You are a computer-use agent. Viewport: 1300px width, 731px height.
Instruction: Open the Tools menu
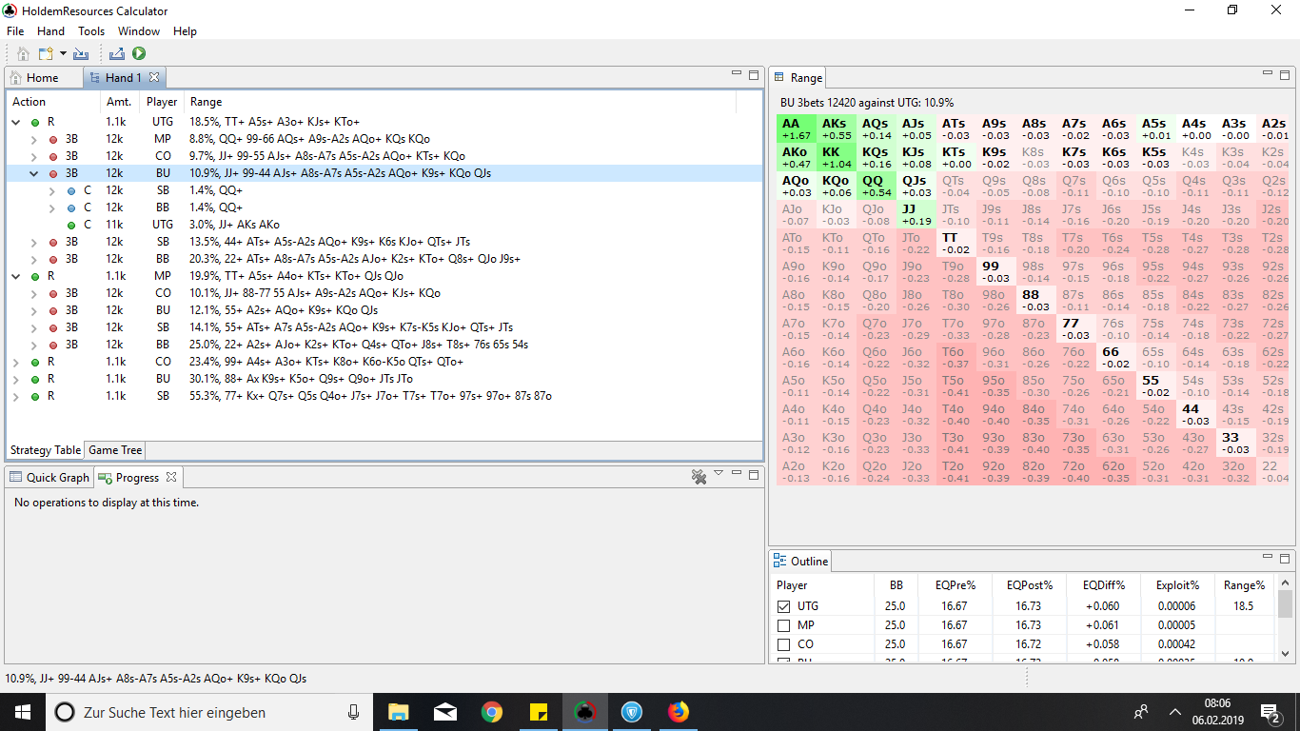[x=91, y=31]
